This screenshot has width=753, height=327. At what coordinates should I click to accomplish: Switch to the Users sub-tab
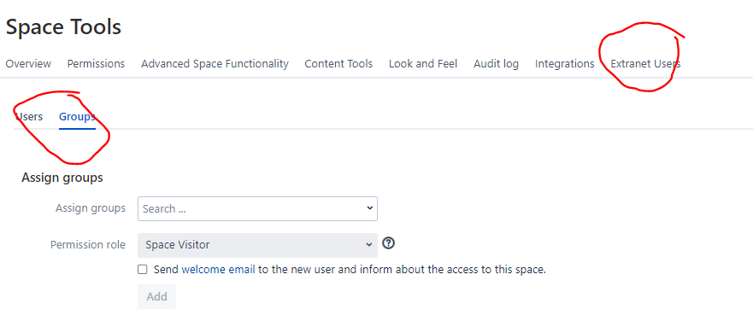[x=29, y=116]
